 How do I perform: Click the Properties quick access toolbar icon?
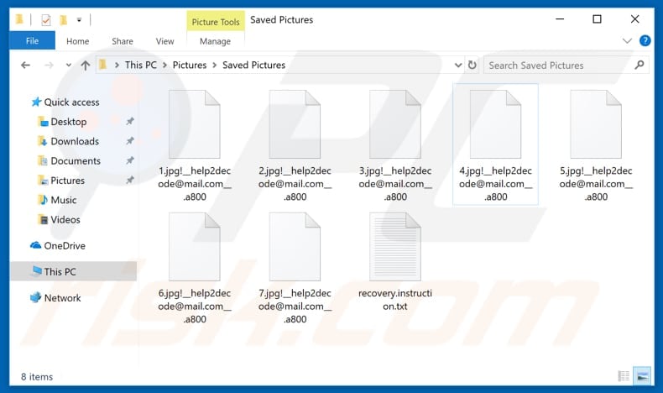[x=45, y=20]
